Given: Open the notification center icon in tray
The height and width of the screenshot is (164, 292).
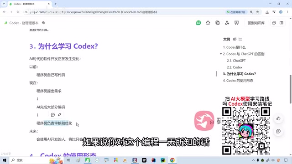Looking at the screenshot, I should point(286,160).
